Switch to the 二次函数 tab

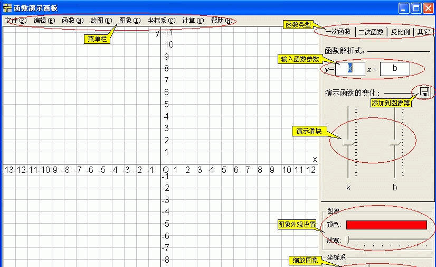coord(371,32)
